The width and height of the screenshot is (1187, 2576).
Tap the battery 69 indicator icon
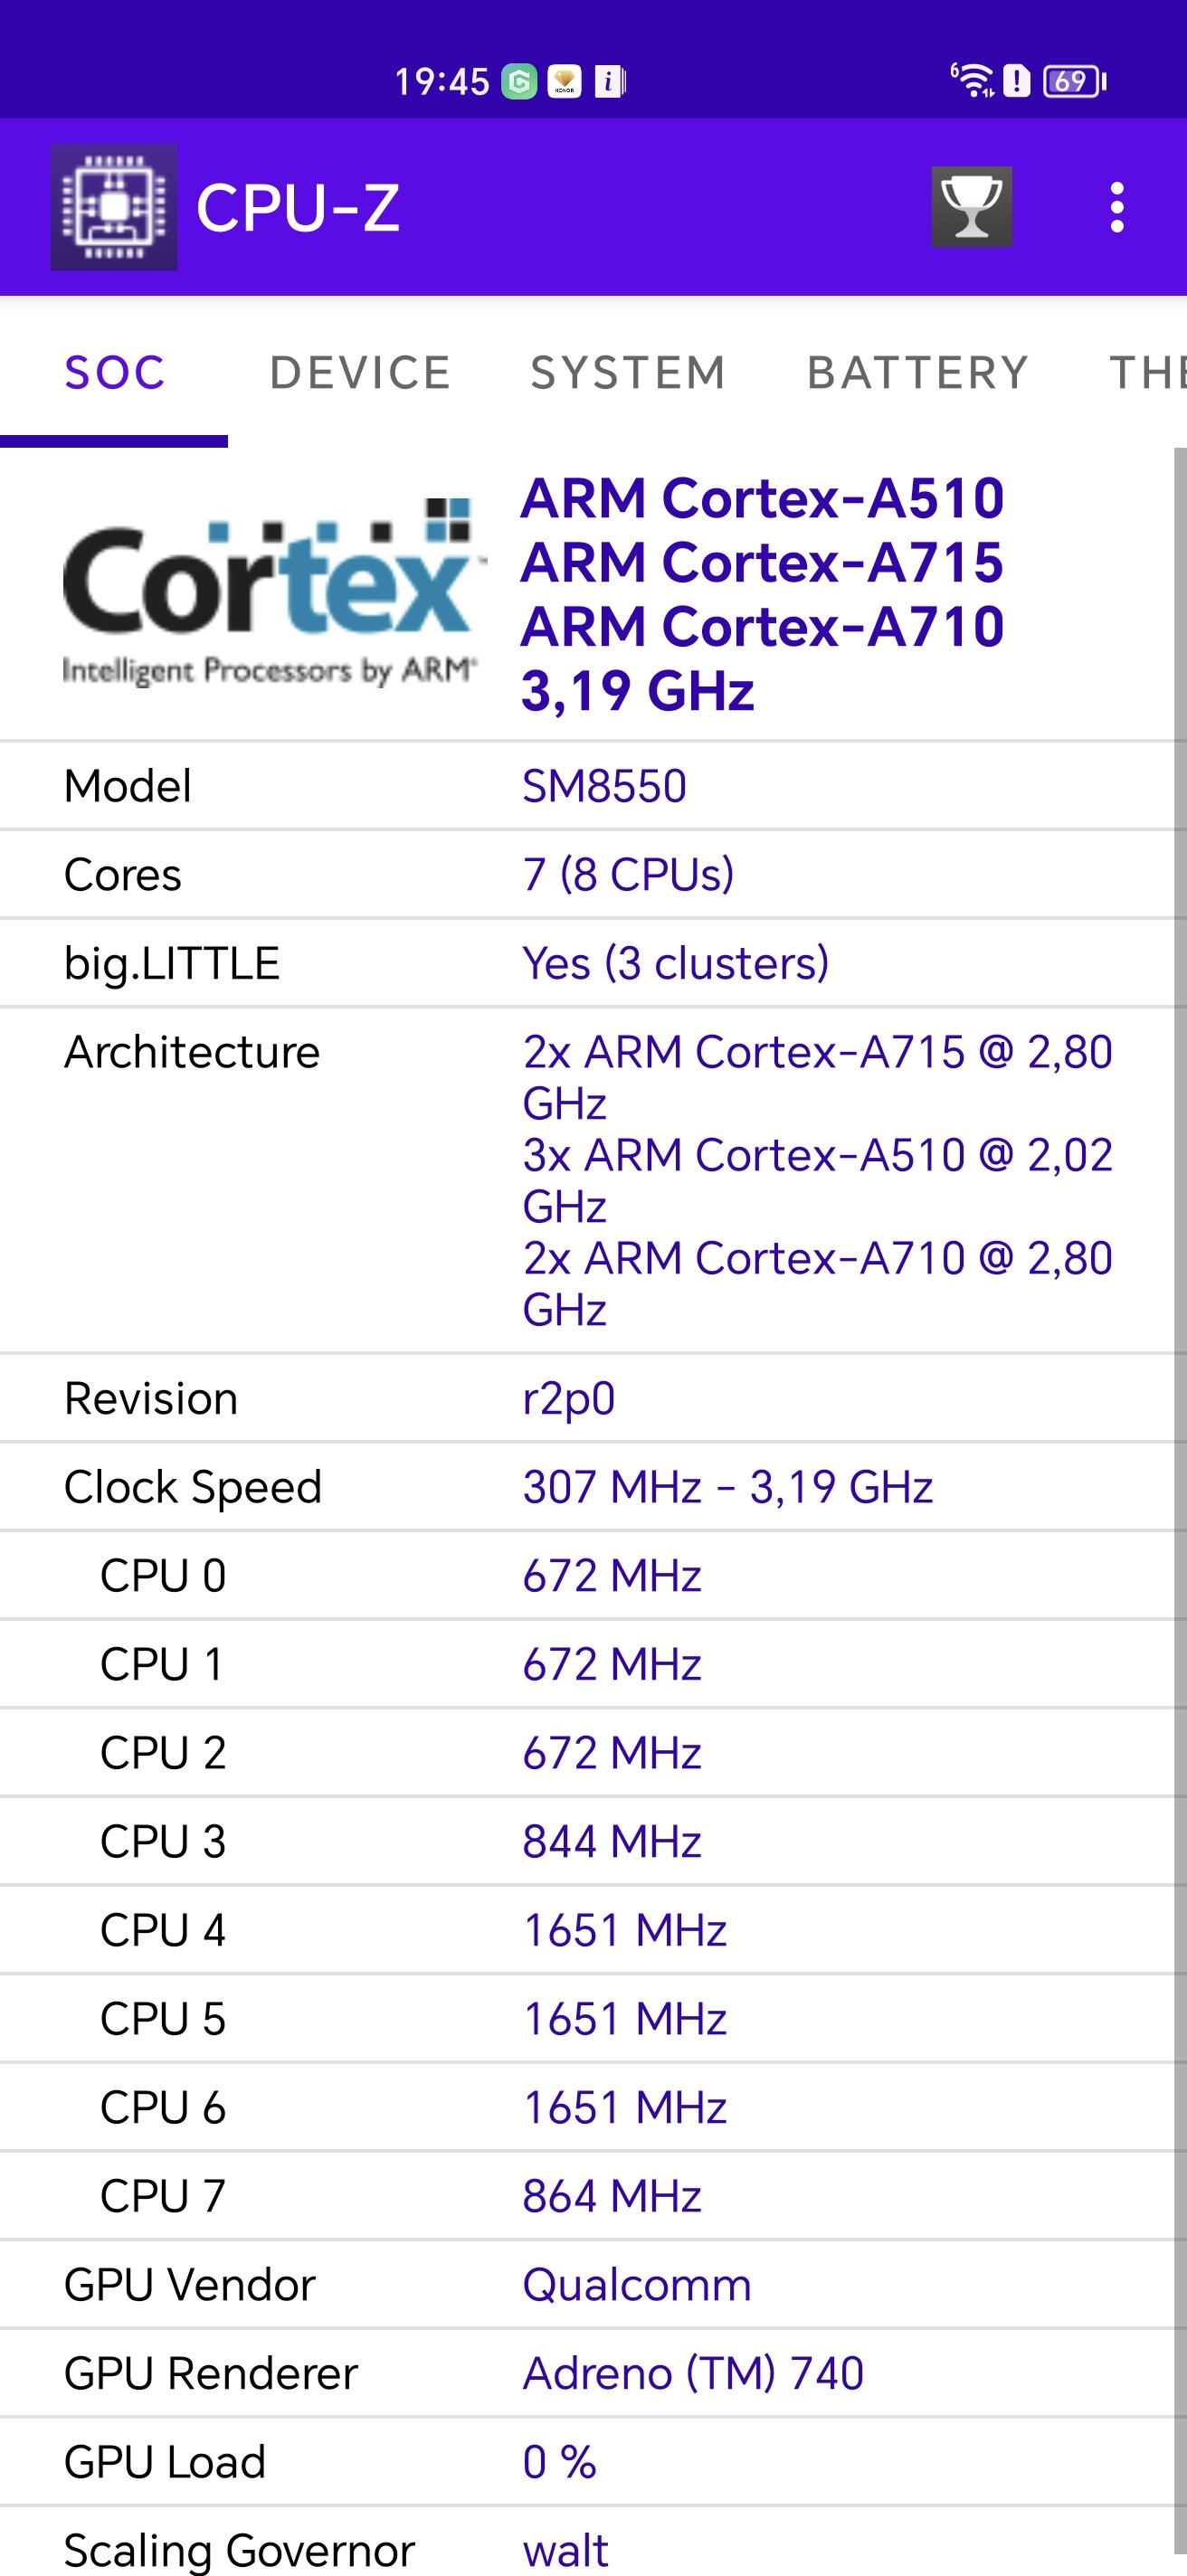point(1074,81)
